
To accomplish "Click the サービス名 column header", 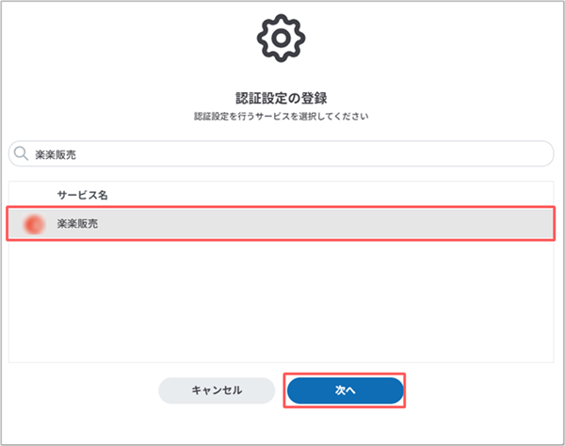I will tap(83, 194).
